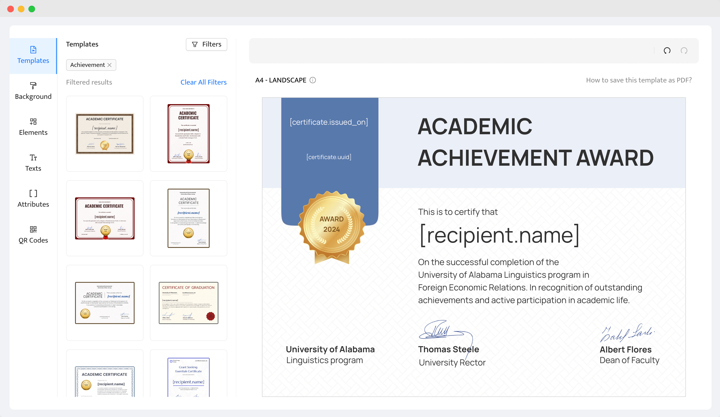This screenshot has width=720, height=417.
Task: Select the maroon landscape Academic Certificate template
Action: [105, 218]
